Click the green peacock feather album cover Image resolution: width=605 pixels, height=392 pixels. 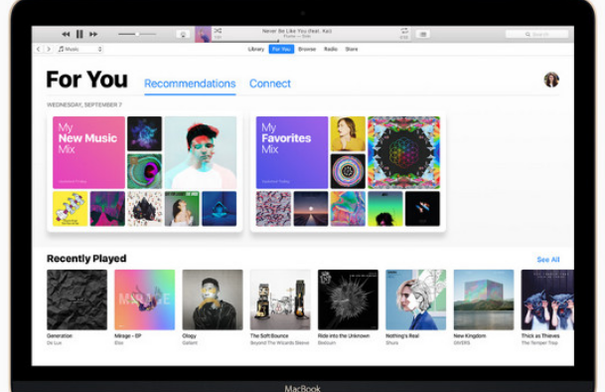(145, 171)
